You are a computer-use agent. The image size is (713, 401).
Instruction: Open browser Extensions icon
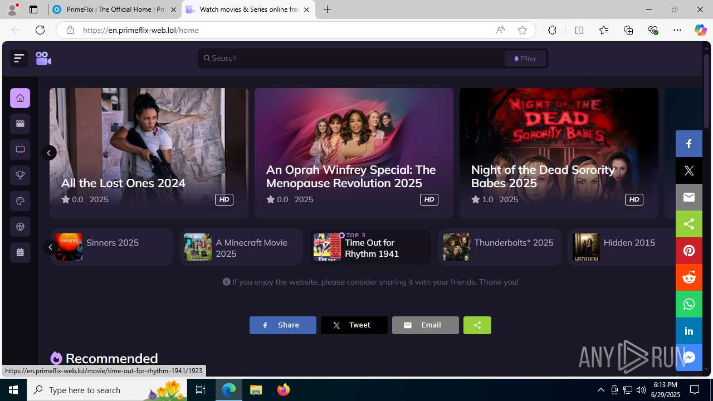[552, 30]
